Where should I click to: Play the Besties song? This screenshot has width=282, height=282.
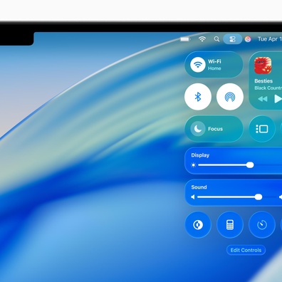point(278,99)
